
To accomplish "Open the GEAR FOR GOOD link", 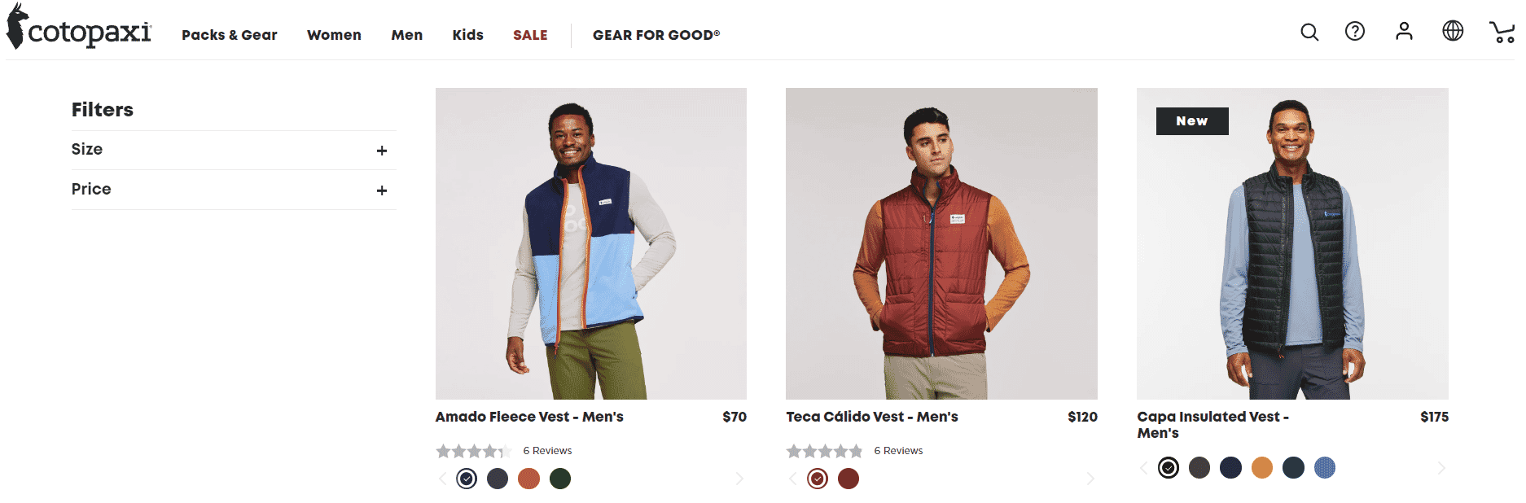I will pyautogui.click(x=656, y=35).
